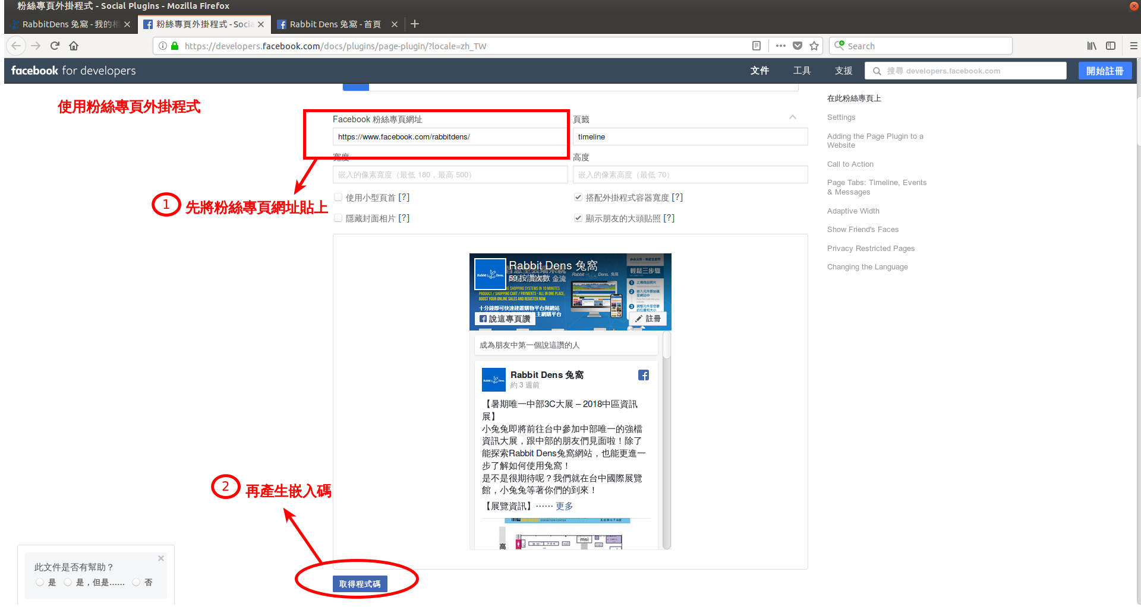The image size is (1141, 607).
Task: Save page to Pocket icon
Action: click(x=798, y=46)
